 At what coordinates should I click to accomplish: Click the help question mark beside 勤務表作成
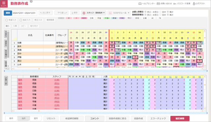click(31, 1)
